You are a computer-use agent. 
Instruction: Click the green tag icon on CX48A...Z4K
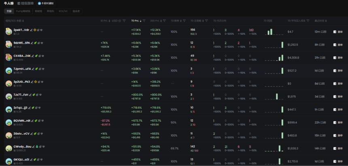(x=36, y=56)
